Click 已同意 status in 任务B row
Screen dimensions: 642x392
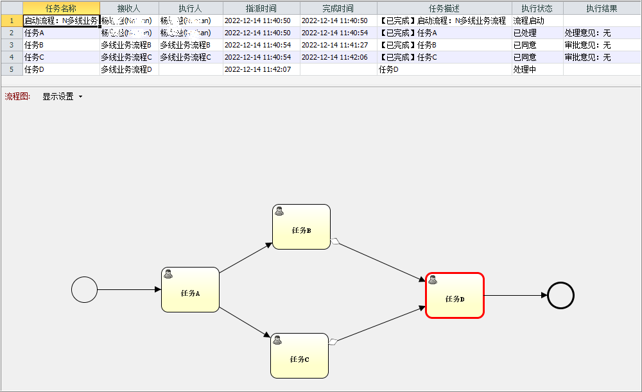point(537,45)
